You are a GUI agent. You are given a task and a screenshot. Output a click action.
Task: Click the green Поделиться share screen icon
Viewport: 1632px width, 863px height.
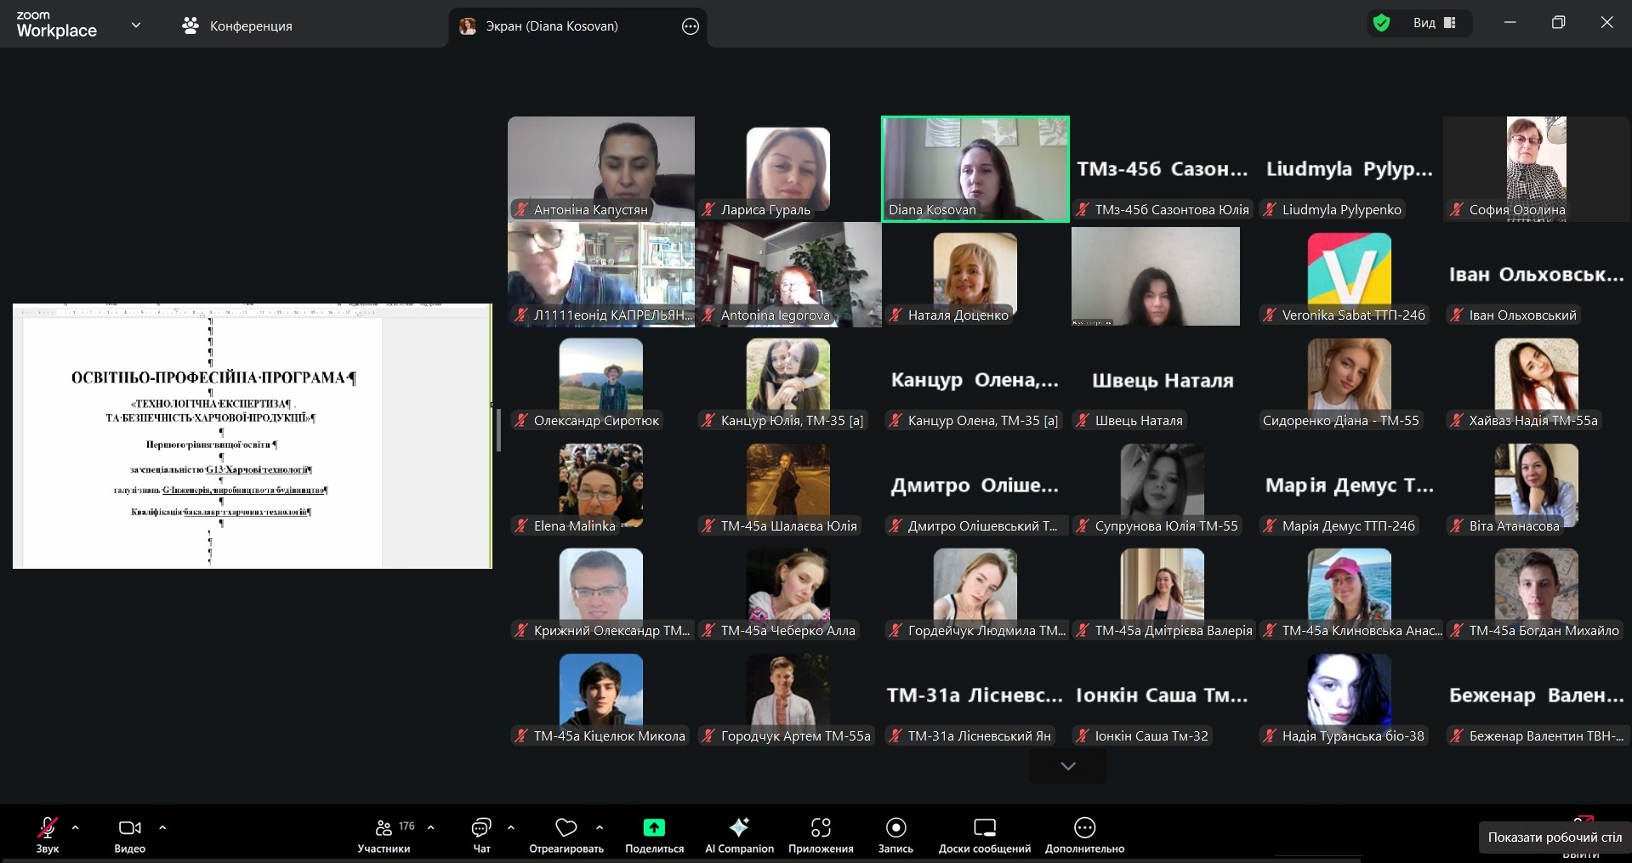654,828
